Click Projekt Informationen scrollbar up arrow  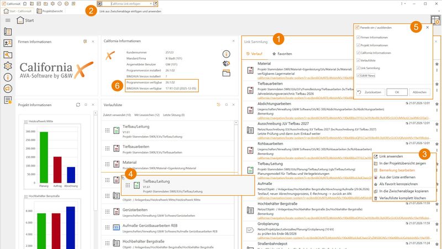(x=96, y=113)
